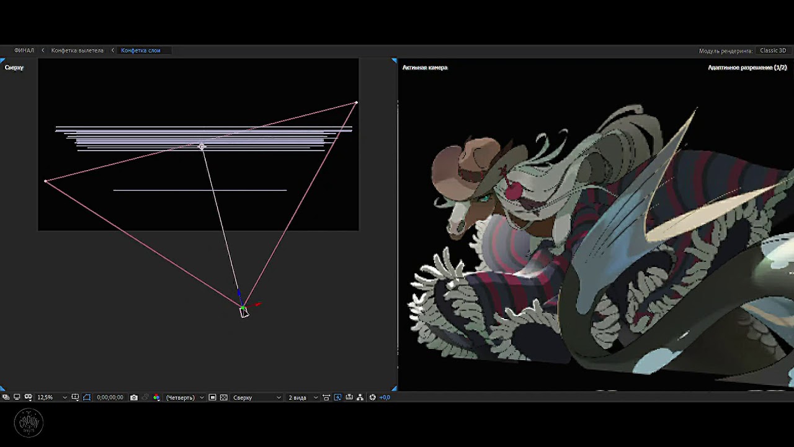794x447 pixels.
Task: Open the composition flowchart icon
Action: click(x=360, y=397)
